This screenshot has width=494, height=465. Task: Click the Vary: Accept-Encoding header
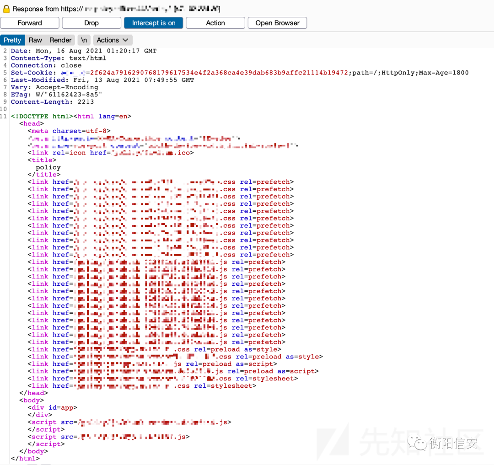pos(54,87)
